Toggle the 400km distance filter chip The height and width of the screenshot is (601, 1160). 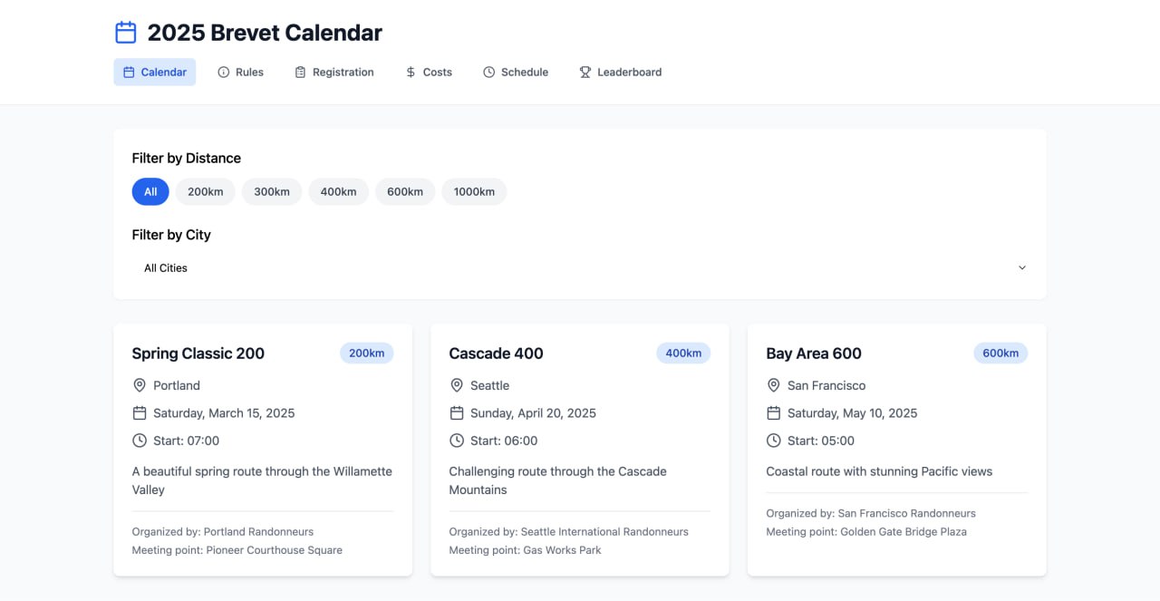point(338,191)
